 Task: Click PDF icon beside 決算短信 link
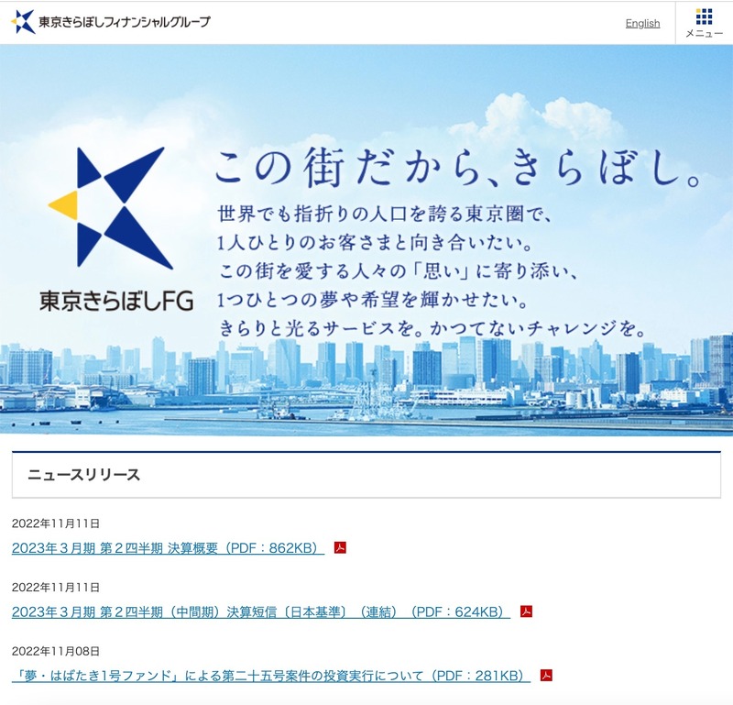(526, 611)
